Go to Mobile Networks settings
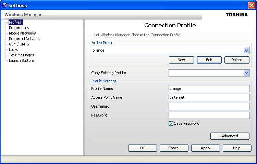The width and height of the screenshot is (257, 164). (22, 33)
